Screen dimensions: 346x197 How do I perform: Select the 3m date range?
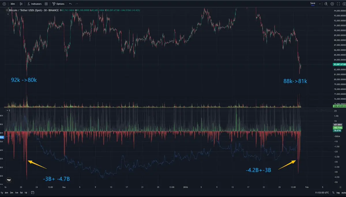coord(12,192)
